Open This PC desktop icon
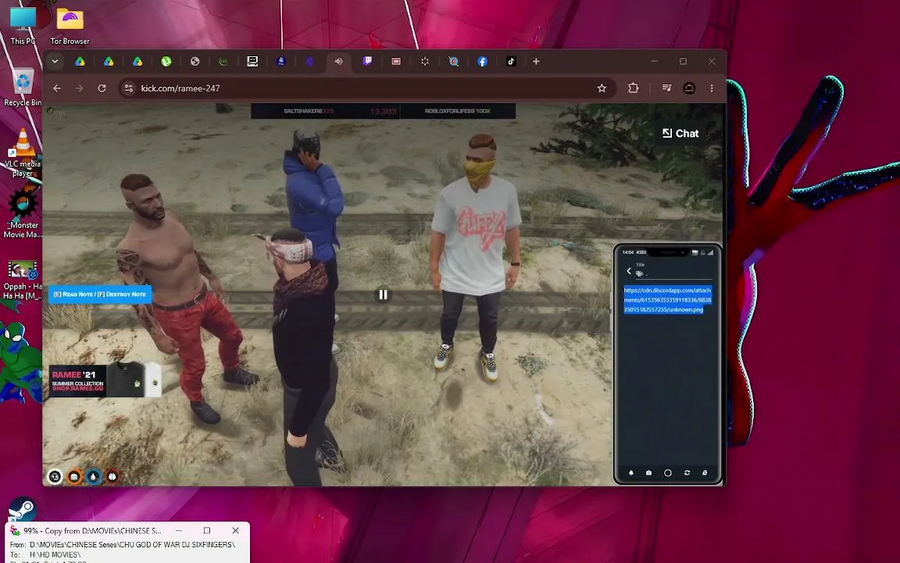Image resolution: width=900 pixels, height=563 pixels. tap(23, 25)
